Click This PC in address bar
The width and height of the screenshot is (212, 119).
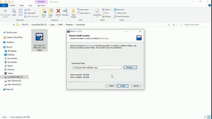pos(25,25)
